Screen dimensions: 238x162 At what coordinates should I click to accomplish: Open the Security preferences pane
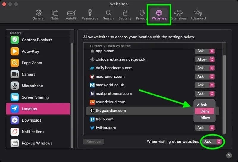pyautogui.click(x=125, y=15)
